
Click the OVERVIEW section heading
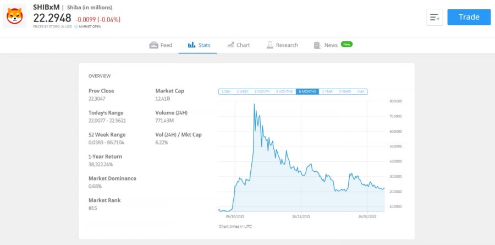tap(100, 76)
